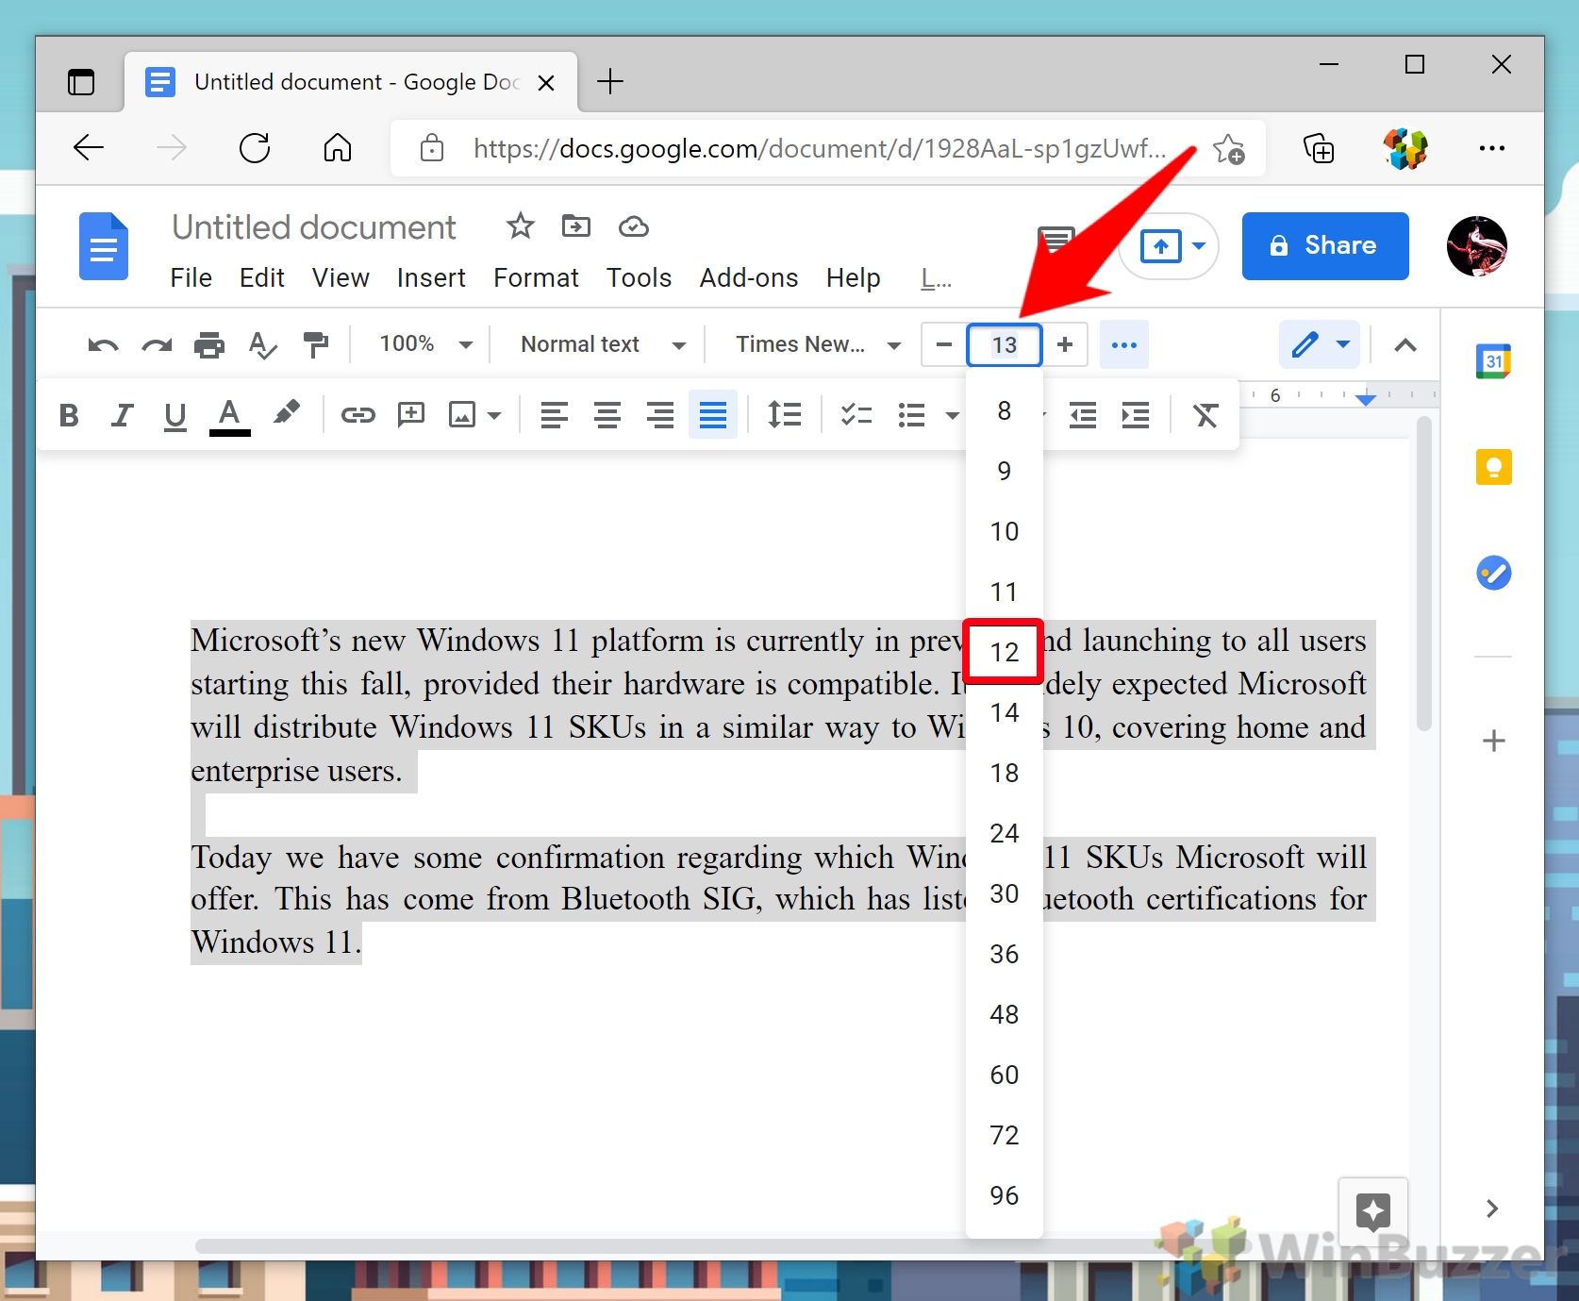The height and width of the screenshot is (1301, 1579).
Task: Open the three-dot More toolbar options
Action: point(1124,345)
